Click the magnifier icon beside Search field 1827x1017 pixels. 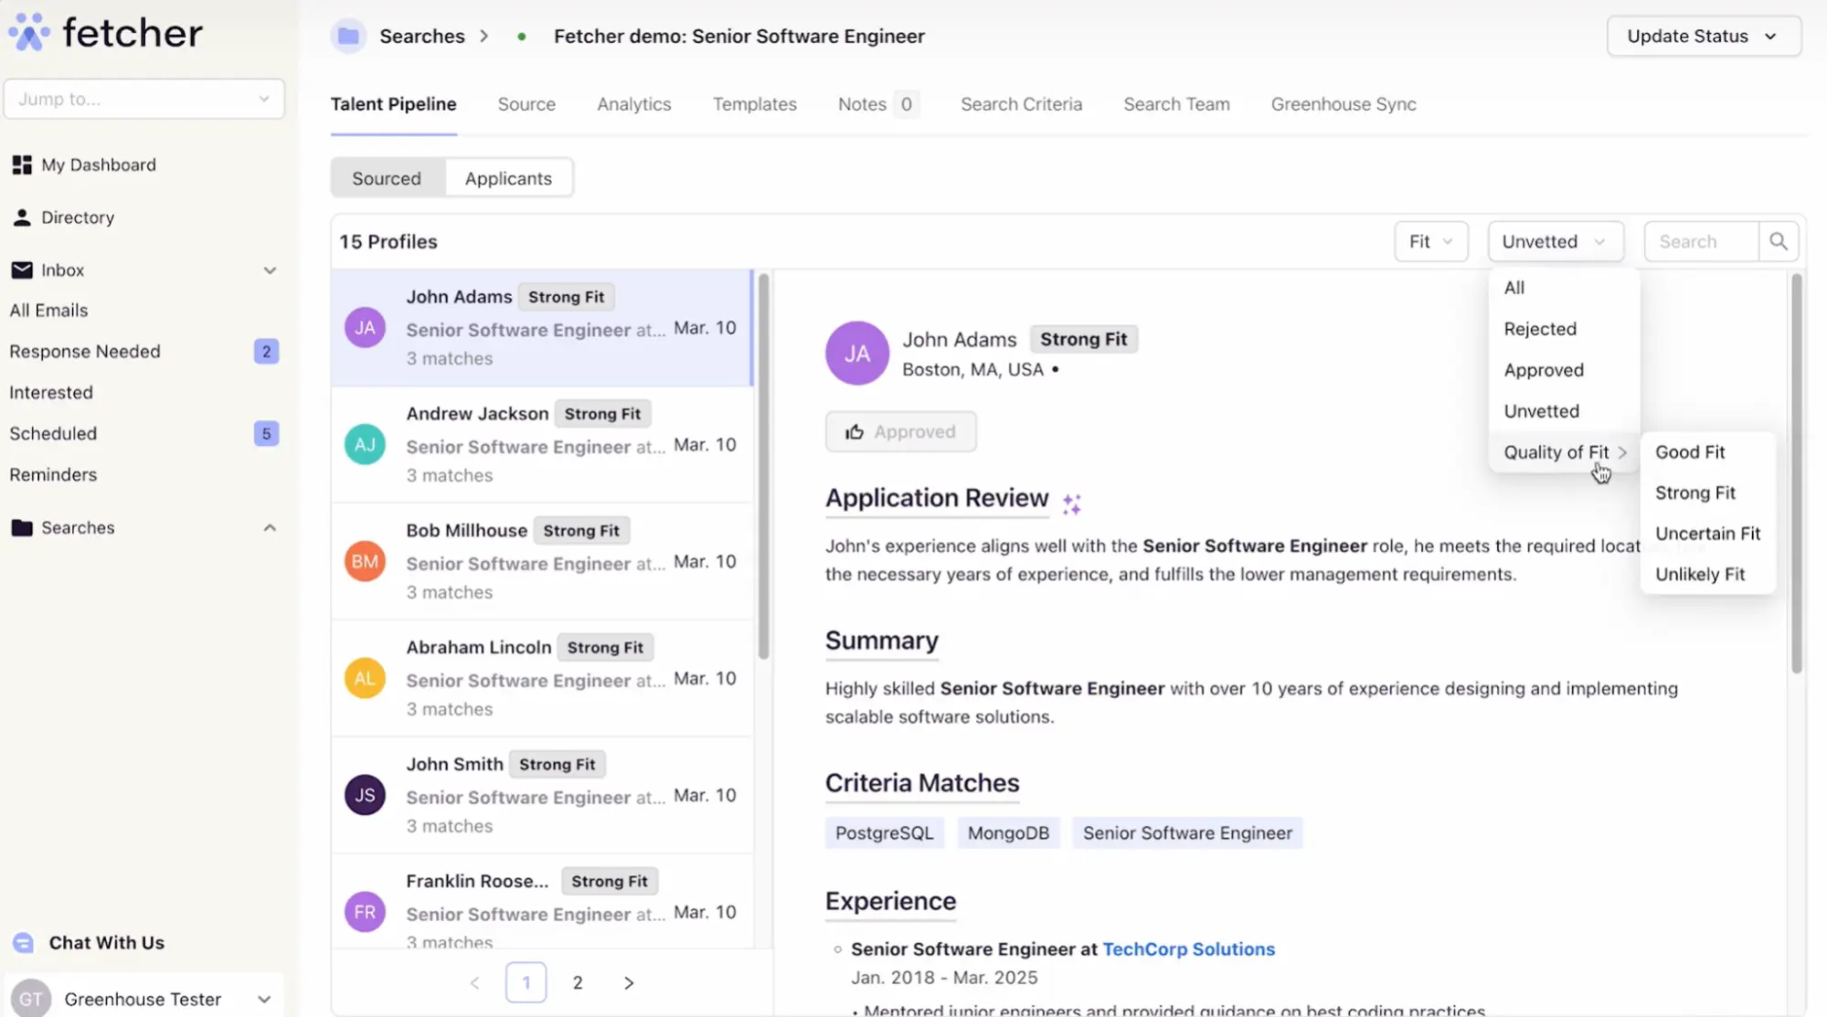(x=1777, y=240)
